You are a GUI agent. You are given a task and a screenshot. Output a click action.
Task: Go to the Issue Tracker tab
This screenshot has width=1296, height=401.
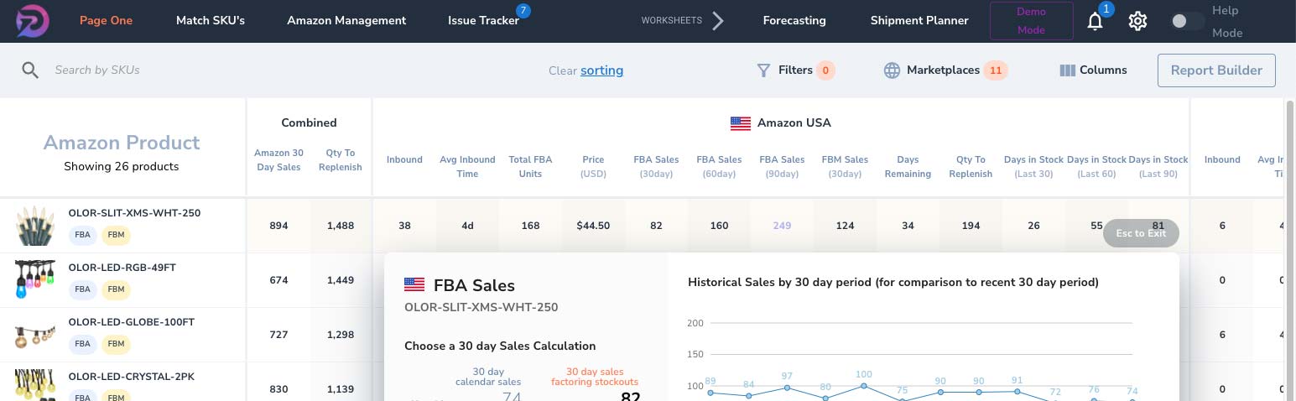coord(483,20)
